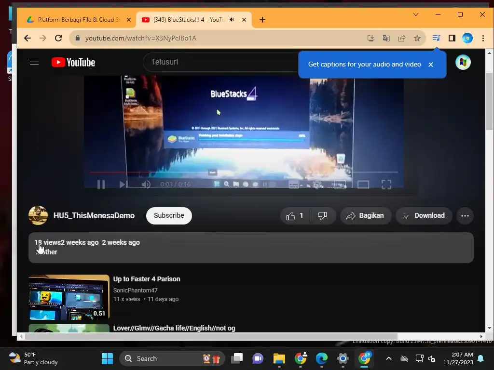Viewport: 494px width, 370px height.
Task: Open the YouTube hamburger guide menu
Action: coord(34,62)
